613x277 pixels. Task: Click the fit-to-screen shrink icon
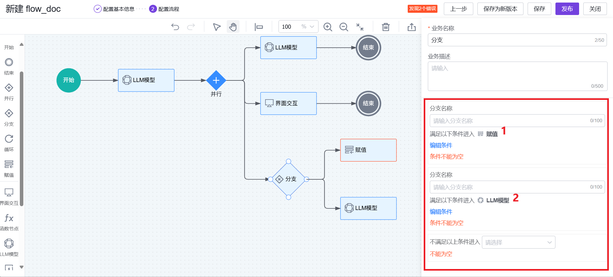click(x=360, y=27)
